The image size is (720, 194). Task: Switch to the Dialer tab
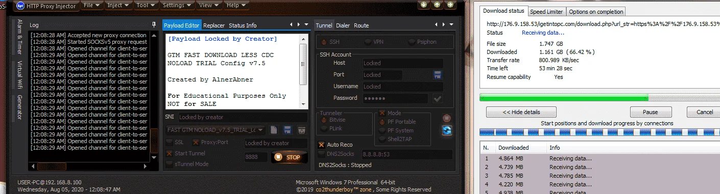pyautogui.click(x=343, y=25)
